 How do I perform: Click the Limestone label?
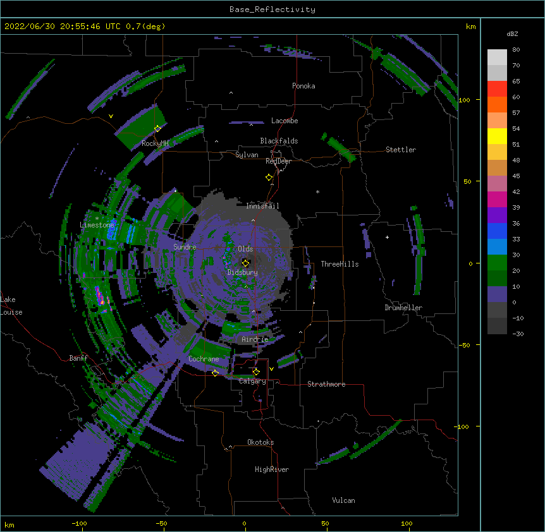coord(97,225)
